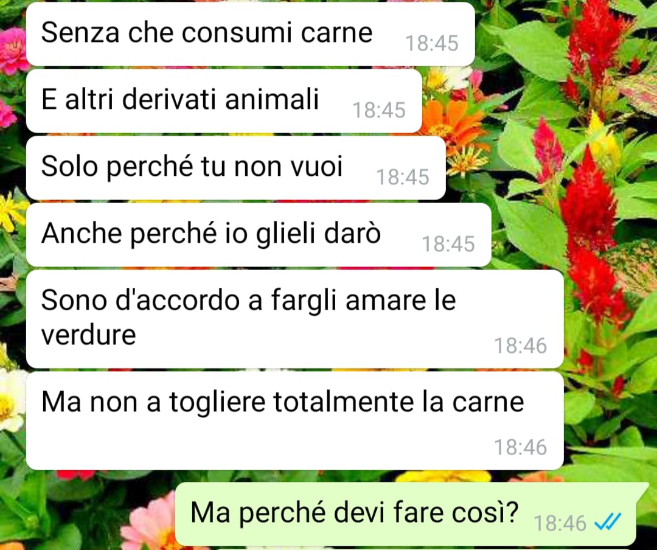Screen dimensions: 657x550
Task: Click the timestamp of 'Anche perché io glieli darò'
Action: [448, 244]
